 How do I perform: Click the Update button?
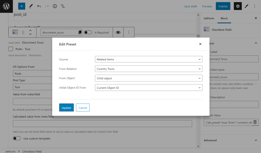pyautogui.click(x=67, y=108)
